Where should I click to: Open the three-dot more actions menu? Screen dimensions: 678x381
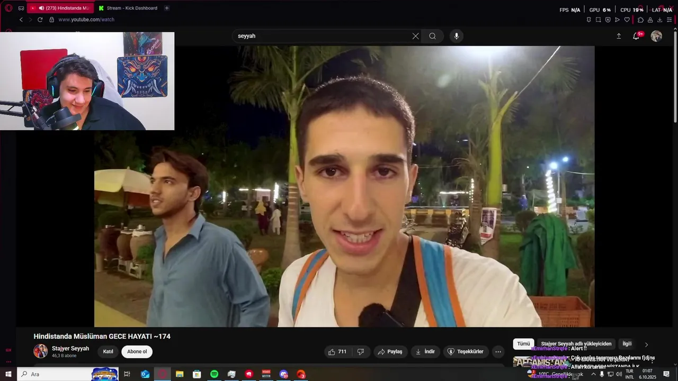pyautogui.click(x=498, y=351)
